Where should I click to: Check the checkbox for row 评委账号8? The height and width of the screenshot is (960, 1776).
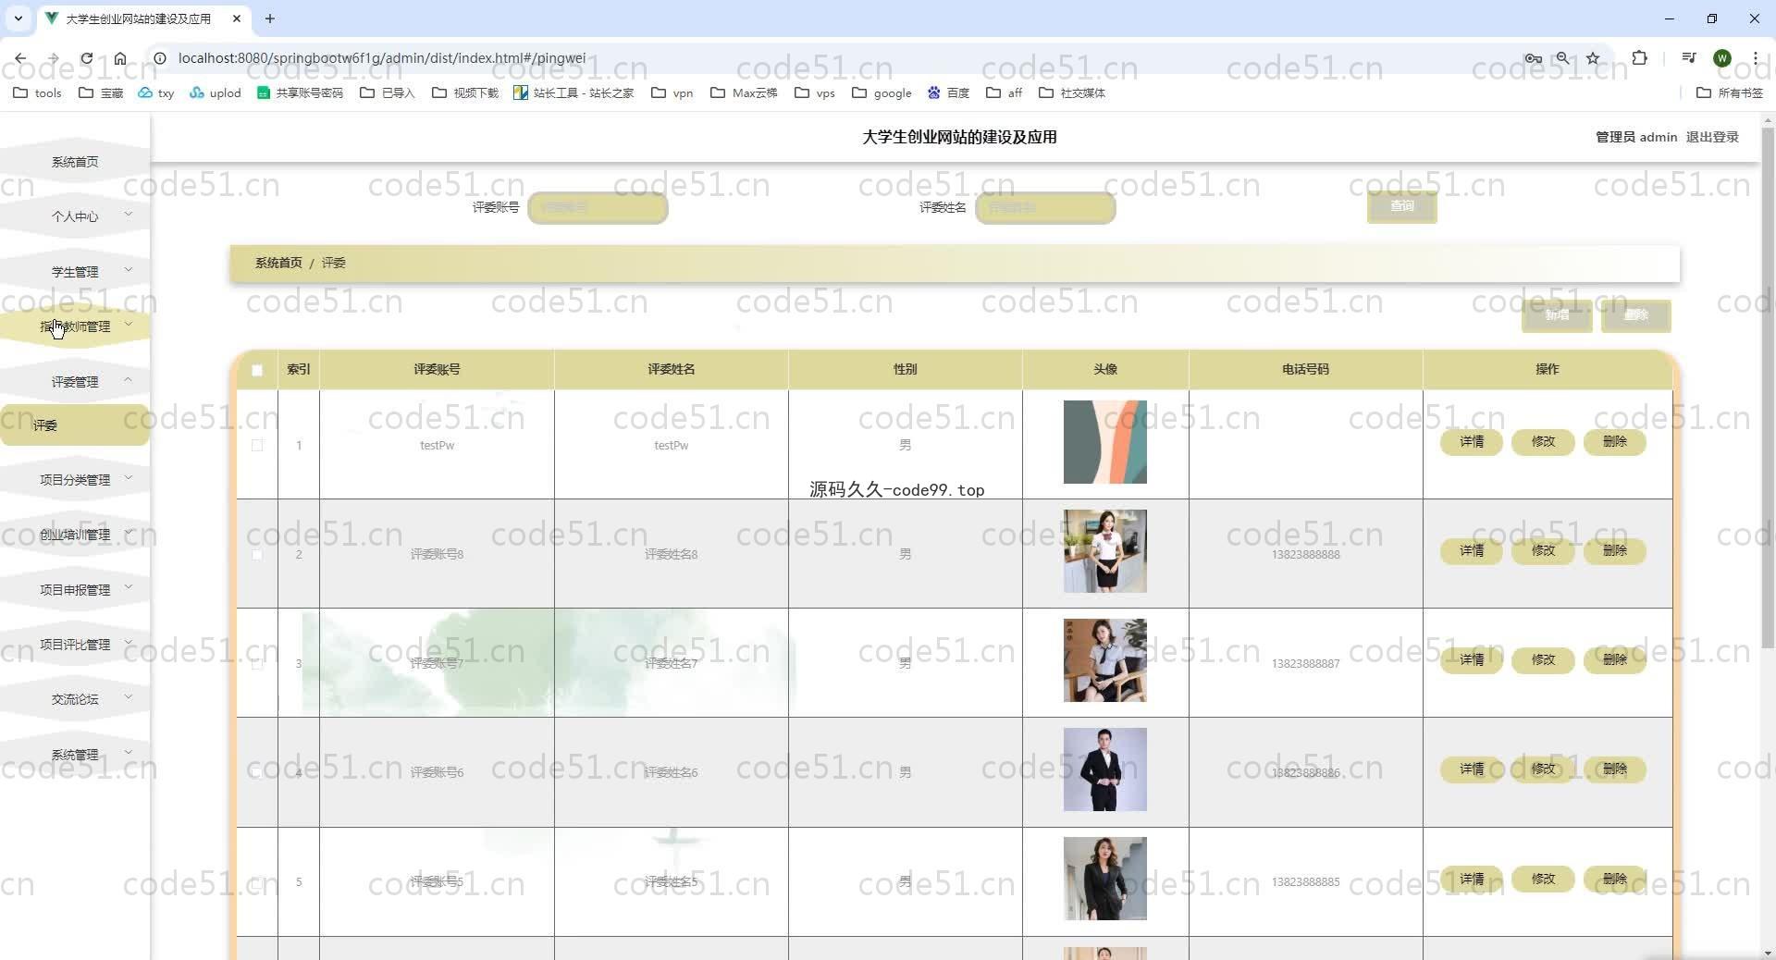pos(257,554)
